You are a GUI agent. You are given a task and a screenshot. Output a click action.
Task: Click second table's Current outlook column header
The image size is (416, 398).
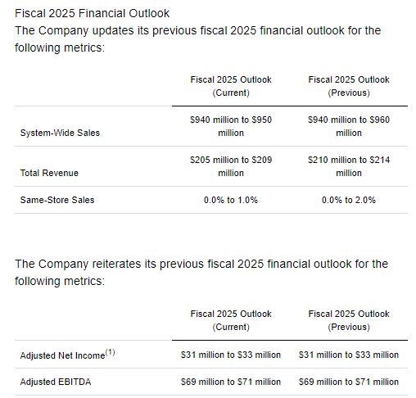point(231,320)
